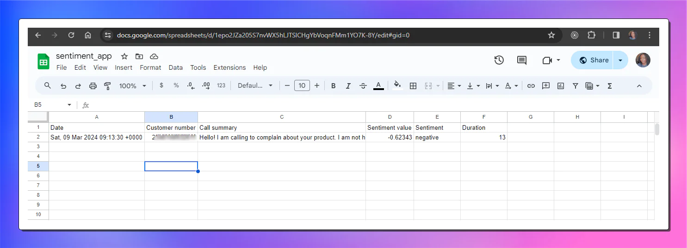Click the Google Sheets home logo
This screenshot has height=248, width=687.
(x=43, y=61)
